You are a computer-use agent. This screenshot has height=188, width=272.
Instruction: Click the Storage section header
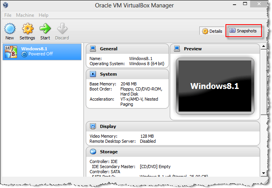173,152
